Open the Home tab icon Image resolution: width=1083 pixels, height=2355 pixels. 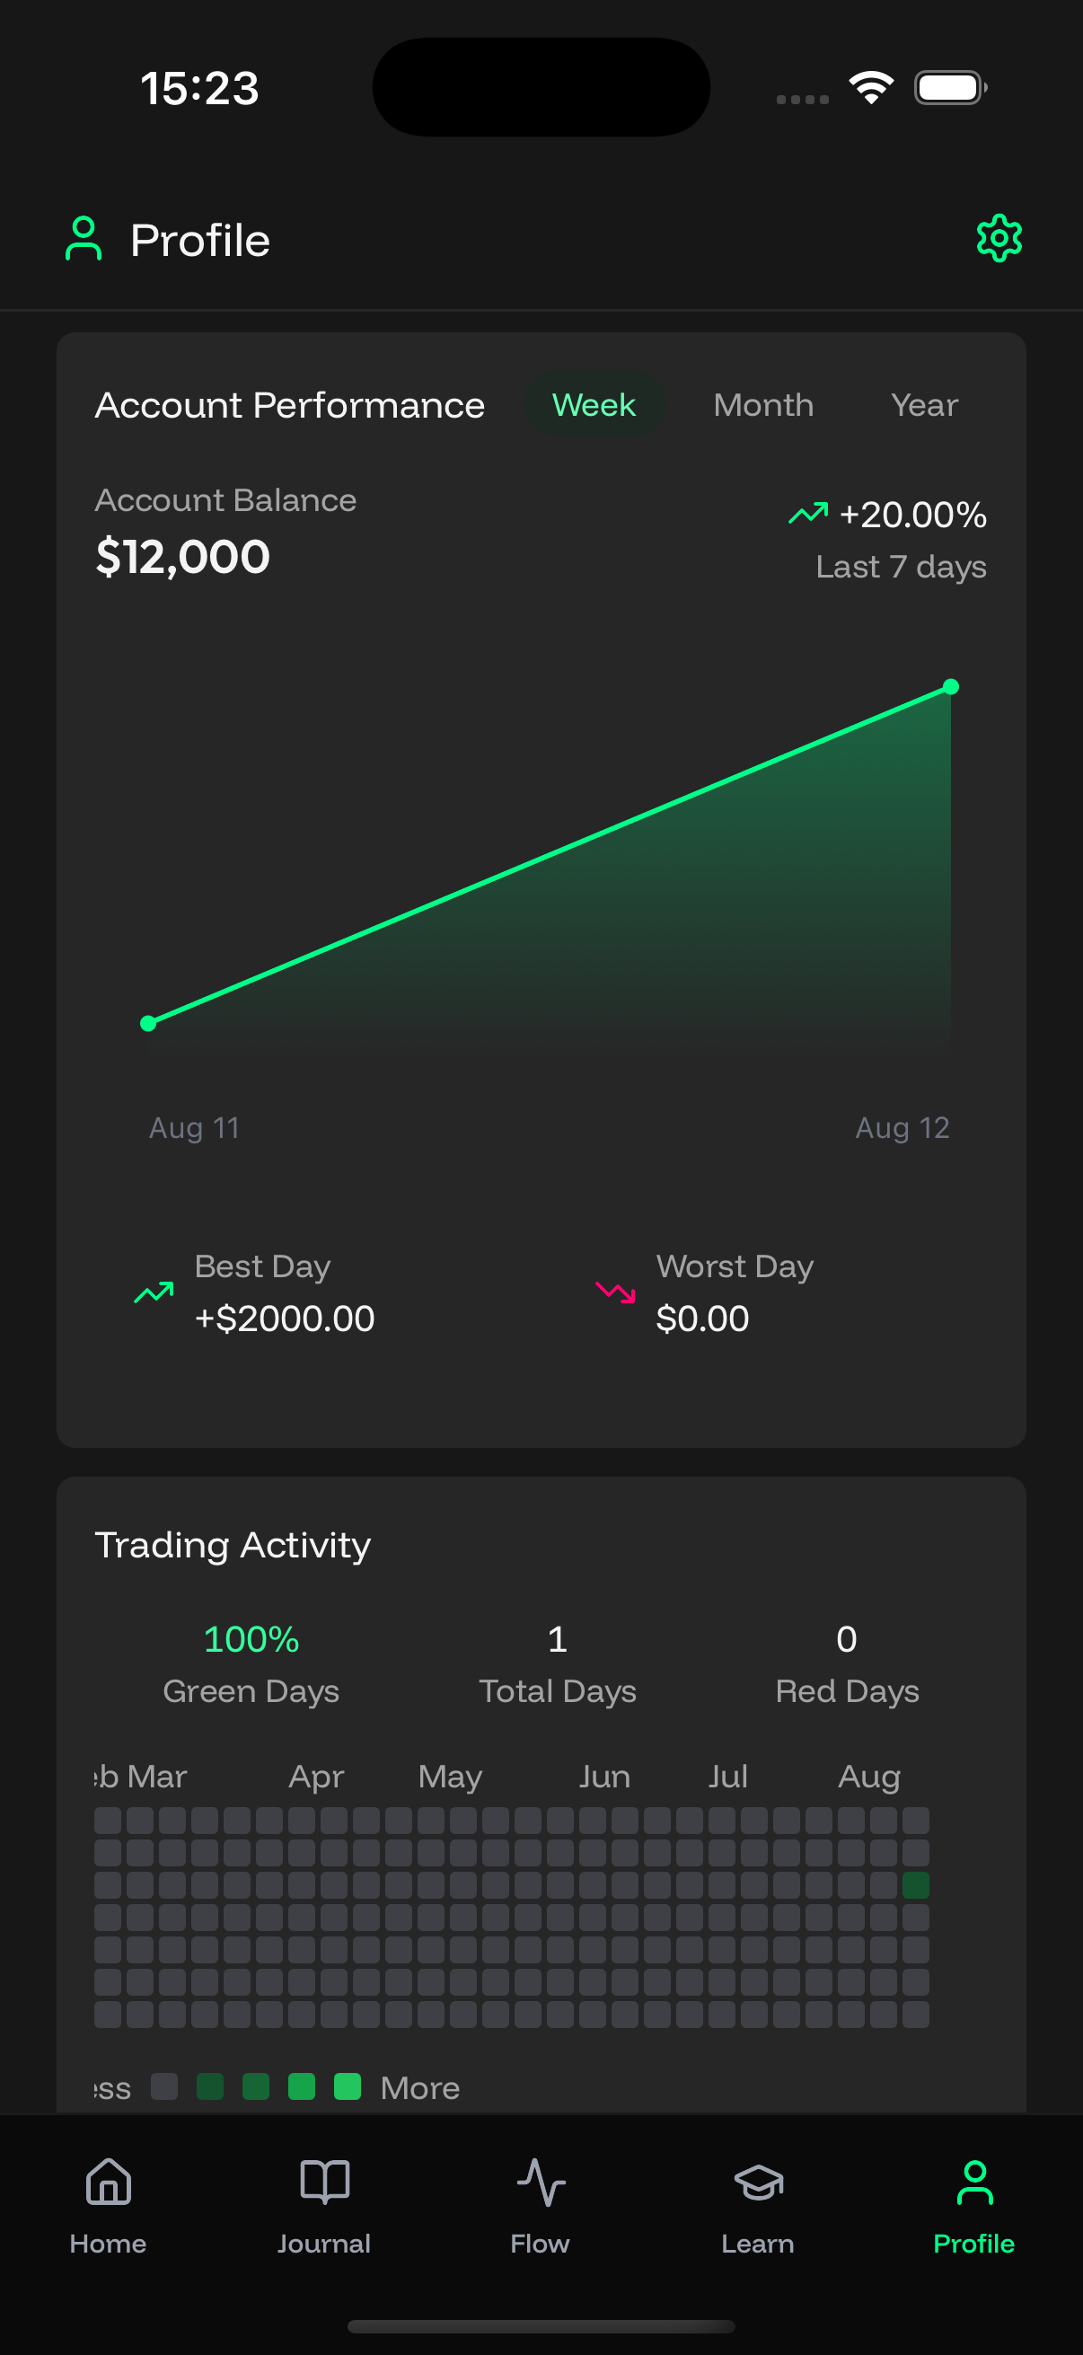[108, 2183]
